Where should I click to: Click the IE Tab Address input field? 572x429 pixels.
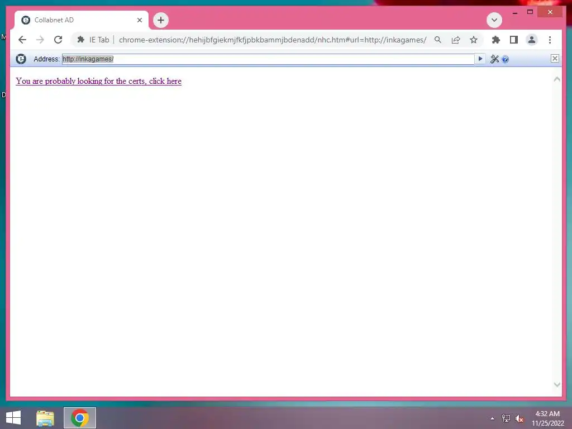268,59
